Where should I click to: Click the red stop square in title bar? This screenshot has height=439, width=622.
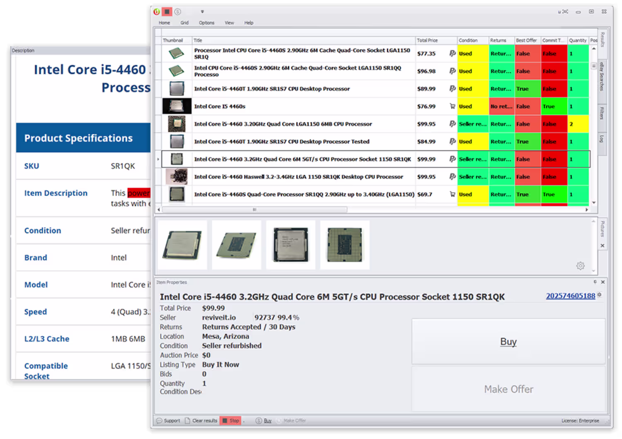coord(167,12)
